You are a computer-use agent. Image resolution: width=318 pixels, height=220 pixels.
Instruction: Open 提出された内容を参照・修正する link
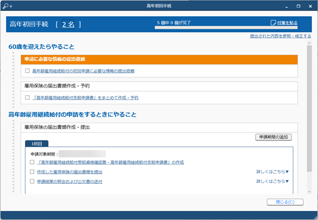coord(280,36)
